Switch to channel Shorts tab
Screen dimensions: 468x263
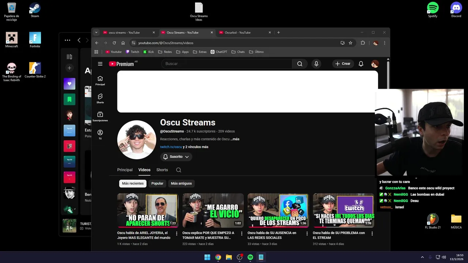162,170
